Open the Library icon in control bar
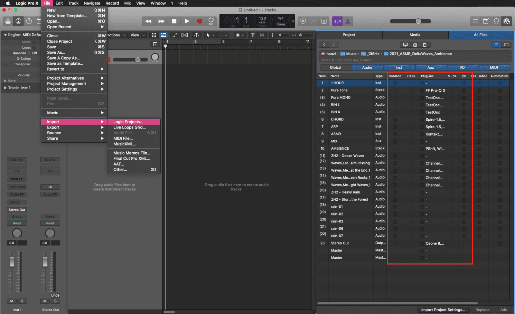 (8, 21)
